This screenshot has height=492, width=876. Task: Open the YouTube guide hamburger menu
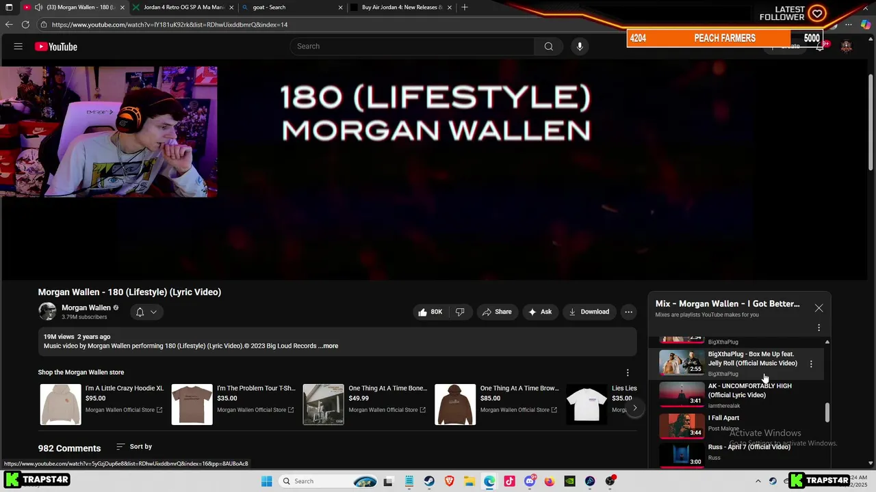(18, 46)
